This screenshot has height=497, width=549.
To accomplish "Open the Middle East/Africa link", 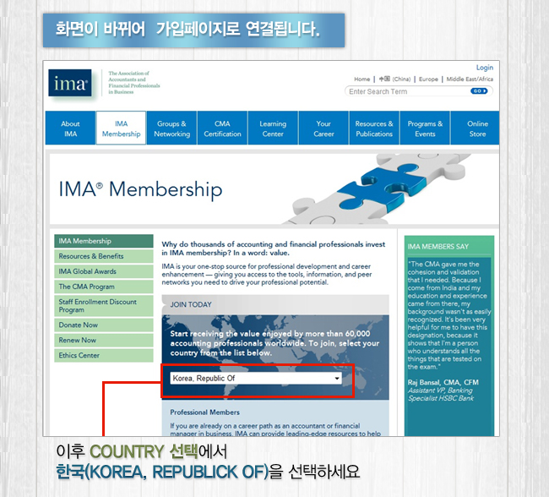I will tap(470, 79).
